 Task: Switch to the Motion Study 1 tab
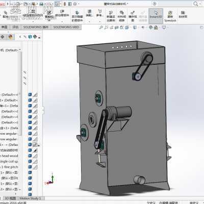click(30, 198)
